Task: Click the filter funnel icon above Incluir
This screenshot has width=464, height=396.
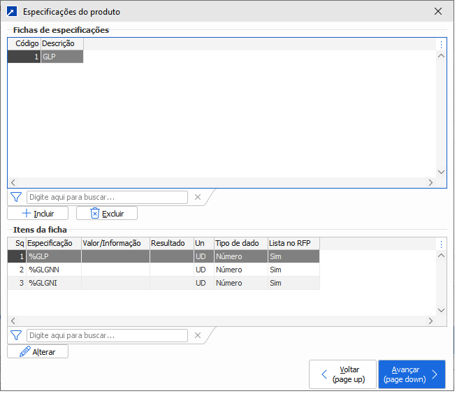Action: tap(17, 197)
